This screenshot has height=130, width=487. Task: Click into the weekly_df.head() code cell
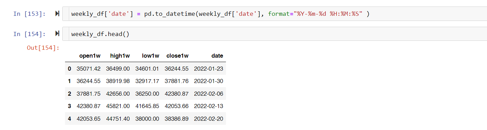(x=274, y=34)
